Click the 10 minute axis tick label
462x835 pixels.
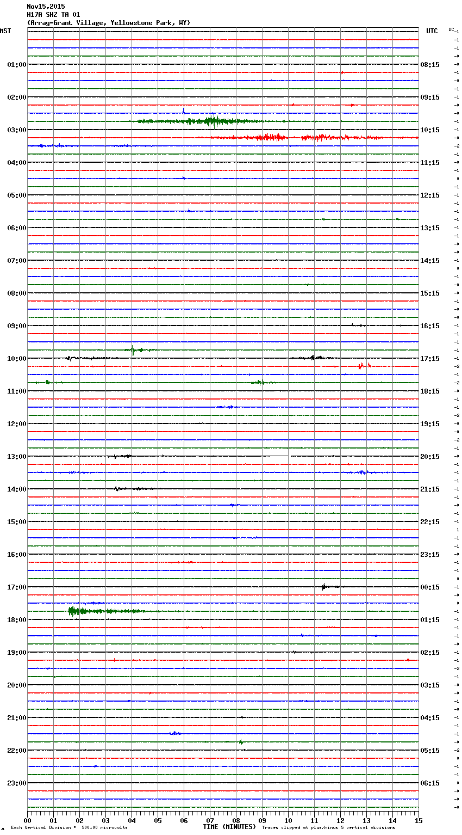coord(288,820)
